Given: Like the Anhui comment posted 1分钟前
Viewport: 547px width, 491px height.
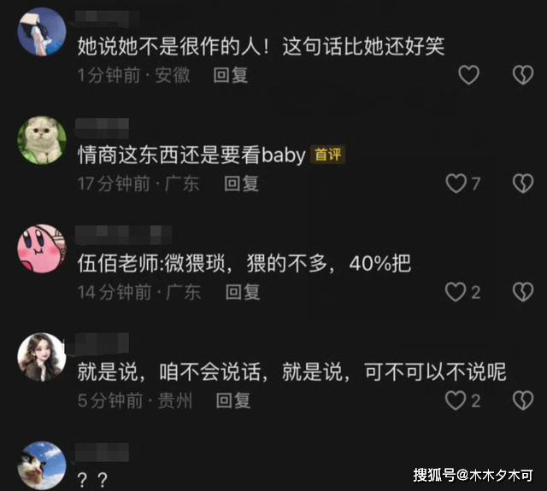Looking at the screenshot, I should pyautogui.click(x=468, y=75).
